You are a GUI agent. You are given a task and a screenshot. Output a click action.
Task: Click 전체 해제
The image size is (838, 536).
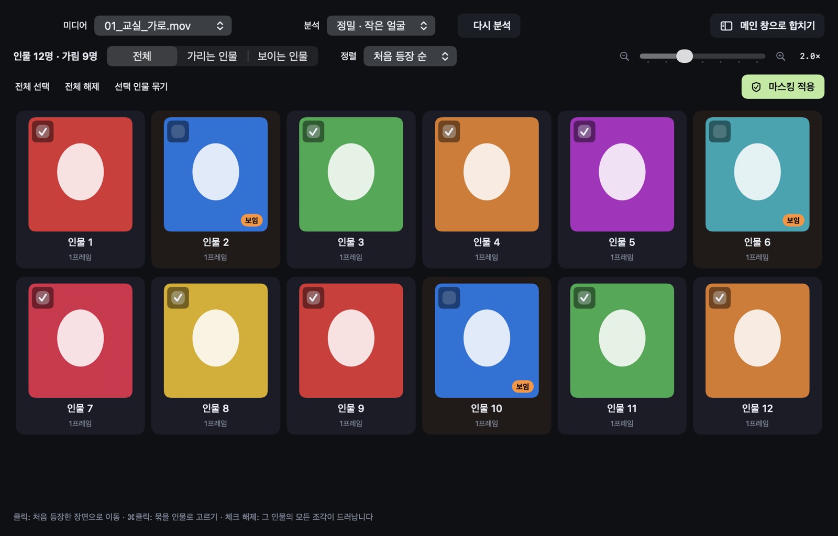[x=82, y=86]
